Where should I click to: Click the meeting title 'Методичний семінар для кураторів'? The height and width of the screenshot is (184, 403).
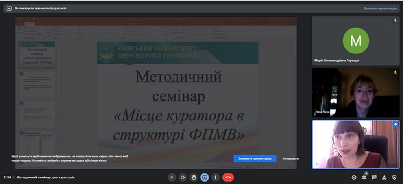pyautogui.click(x=44, y=177)
